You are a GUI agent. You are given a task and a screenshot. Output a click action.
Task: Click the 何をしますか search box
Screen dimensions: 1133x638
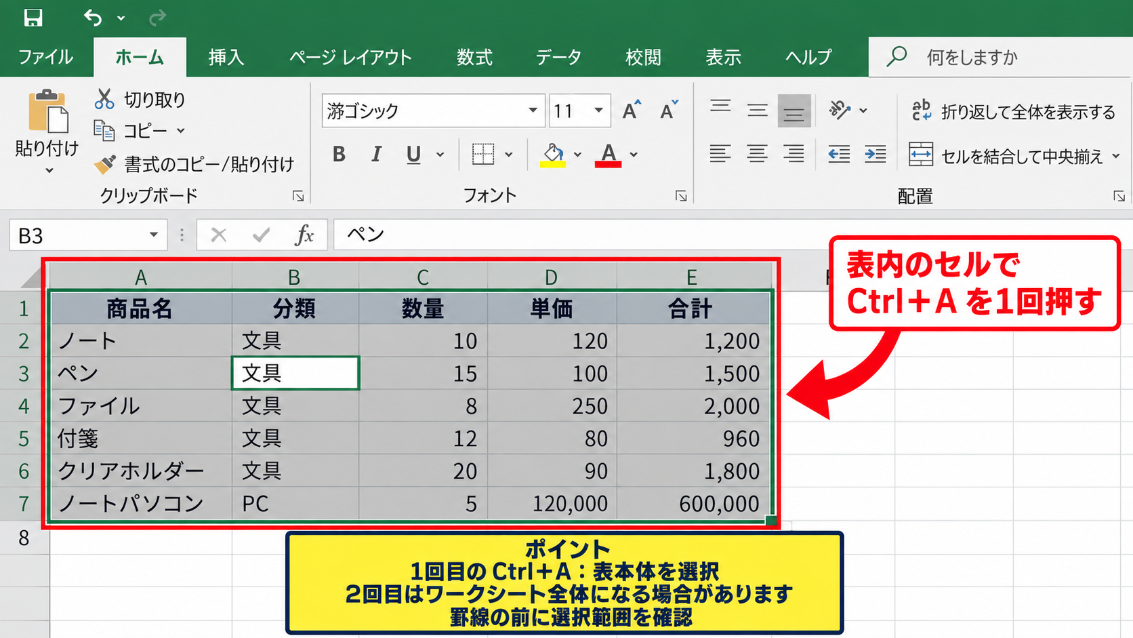click(1000, 57)
